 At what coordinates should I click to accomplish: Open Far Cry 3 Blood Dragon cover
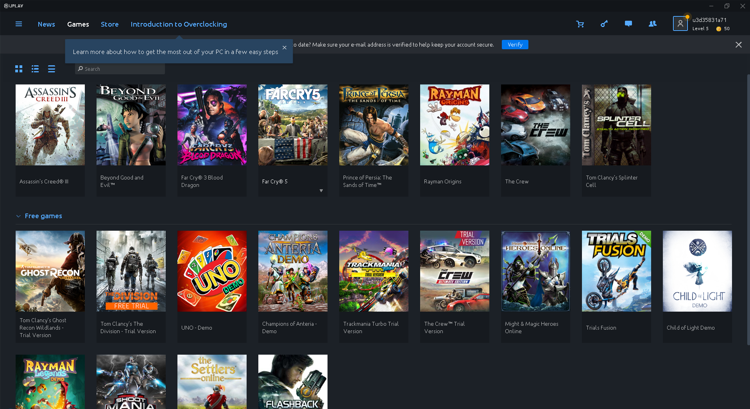[x=212, y=125]
